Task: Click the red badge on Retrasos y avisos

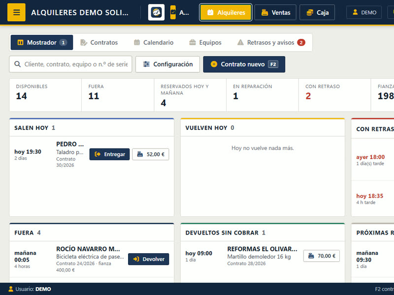Action: [x=301, y=43]
